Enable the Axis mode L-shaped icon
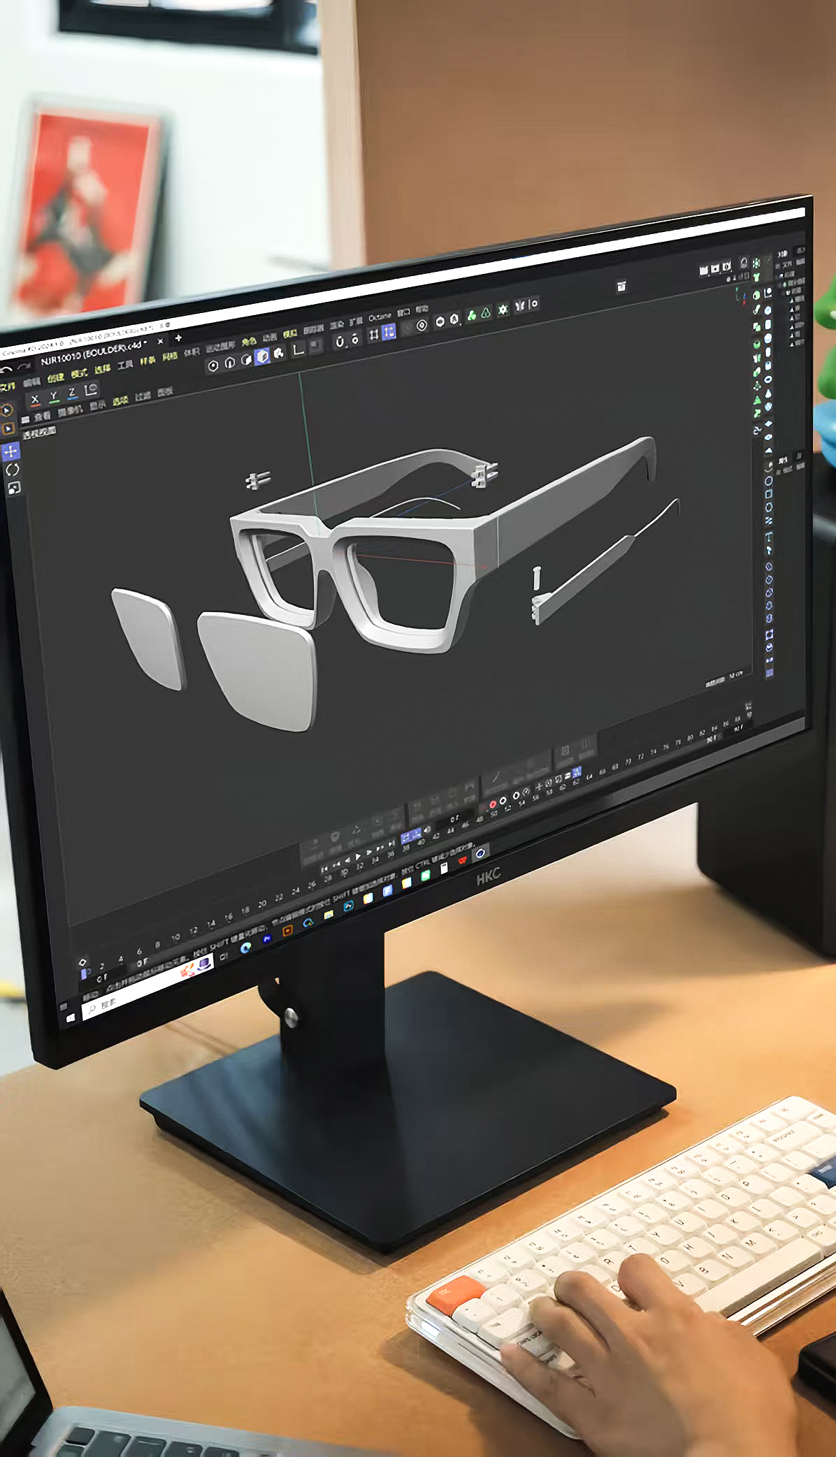836x1457 pixels. tap(298, 349)
